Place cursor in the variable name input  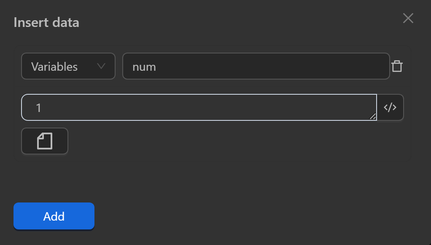click(x=256, y=66)
